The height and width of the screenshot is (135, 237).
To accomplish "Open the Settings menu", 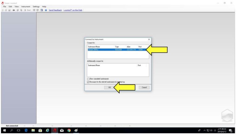I will (36, 6).
